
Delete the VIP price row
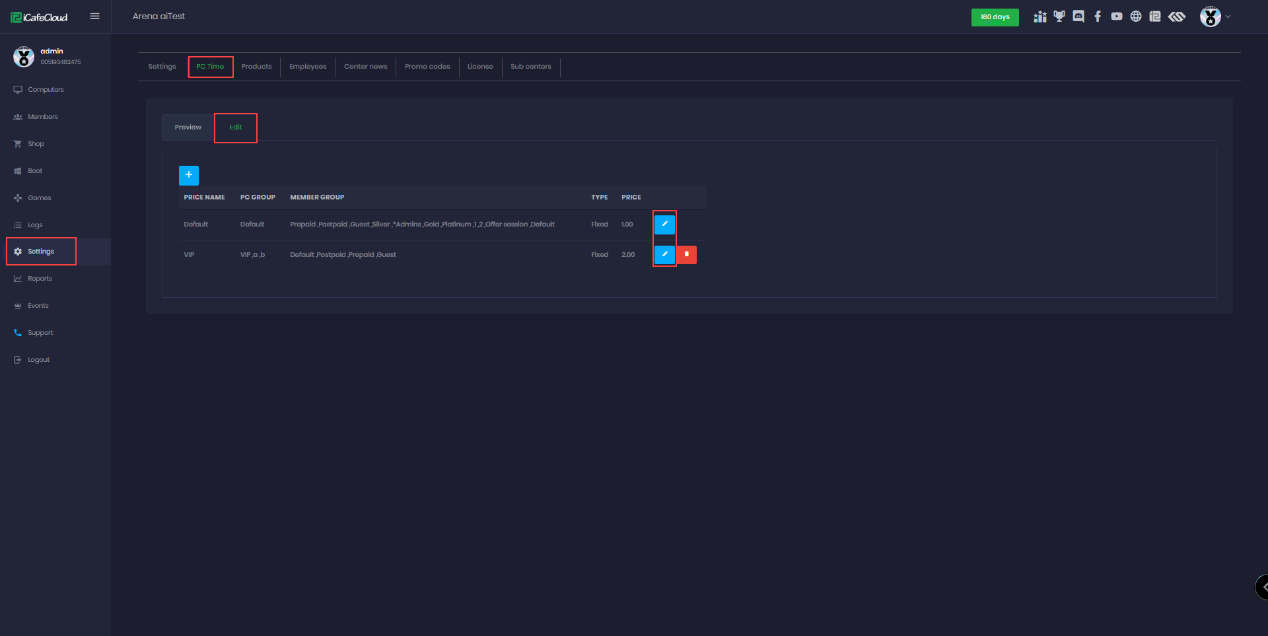tap(687, 255)
